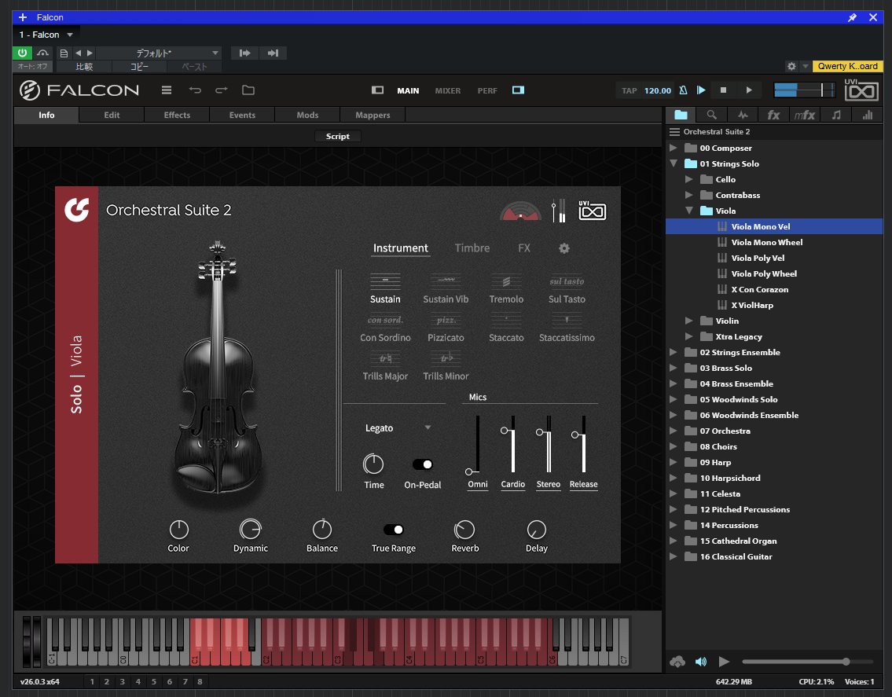The height and width of the screenshot is (697, 892).
Task: Toggle the Stereo mic label
Action: click(x=549, y=484)
